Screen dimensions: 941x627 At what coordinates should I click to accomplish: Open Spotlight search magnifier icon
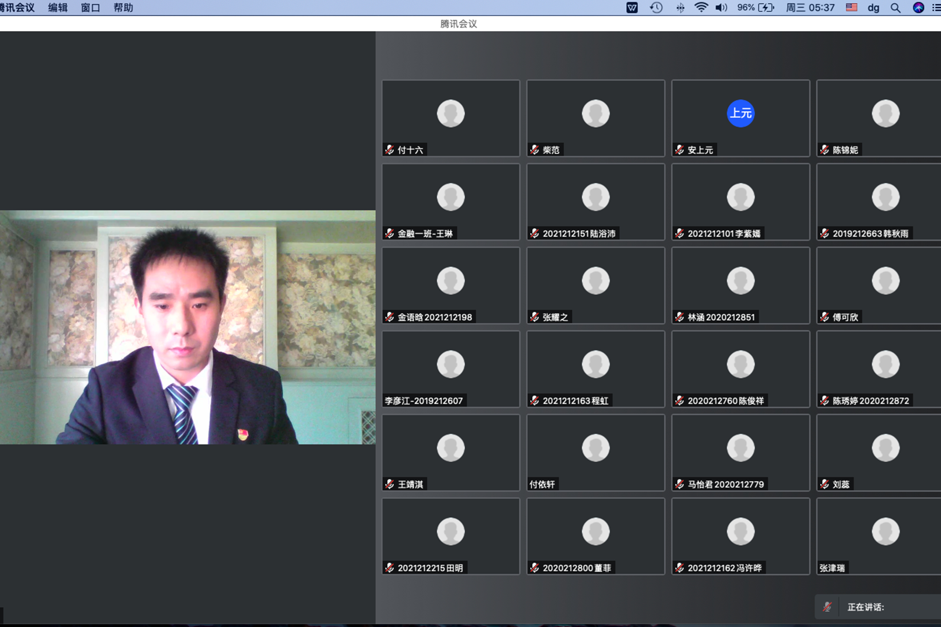(x=895, y=8)
